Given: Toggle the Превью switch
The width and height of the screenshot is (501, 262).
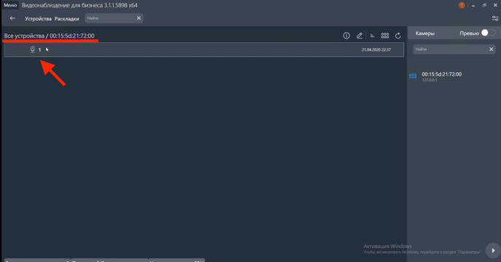Looking at the screenshot, I should (x=488, y=33).
